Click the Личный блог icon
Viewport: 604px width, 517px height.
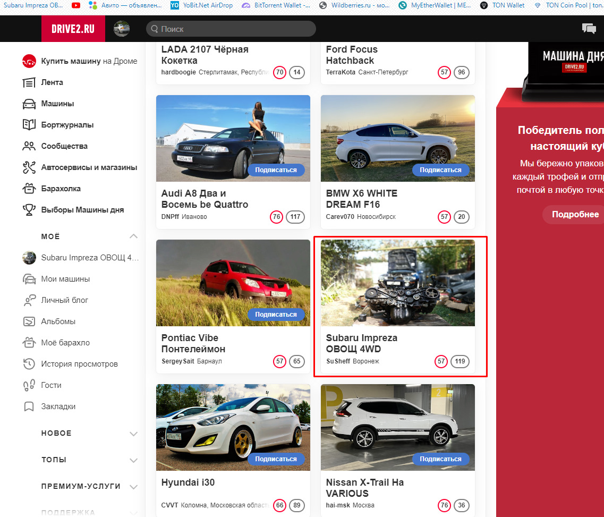(29, 300)
